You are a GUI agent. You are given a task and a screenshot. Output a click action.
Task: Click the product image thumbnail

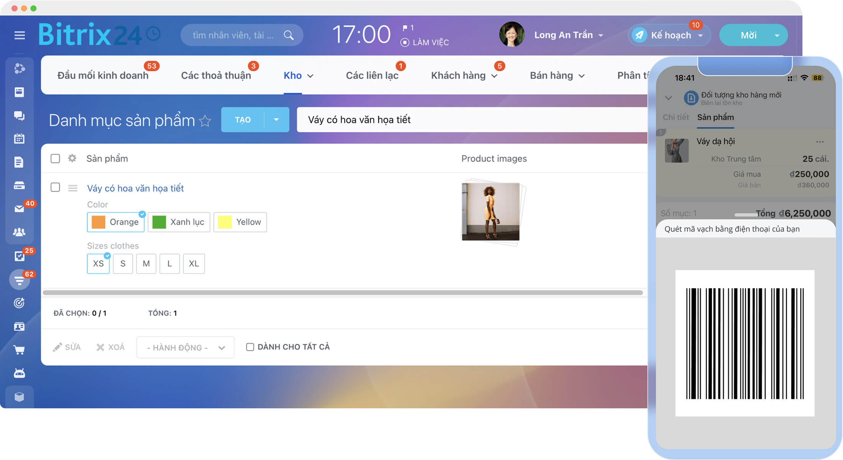tap(491, 212)
